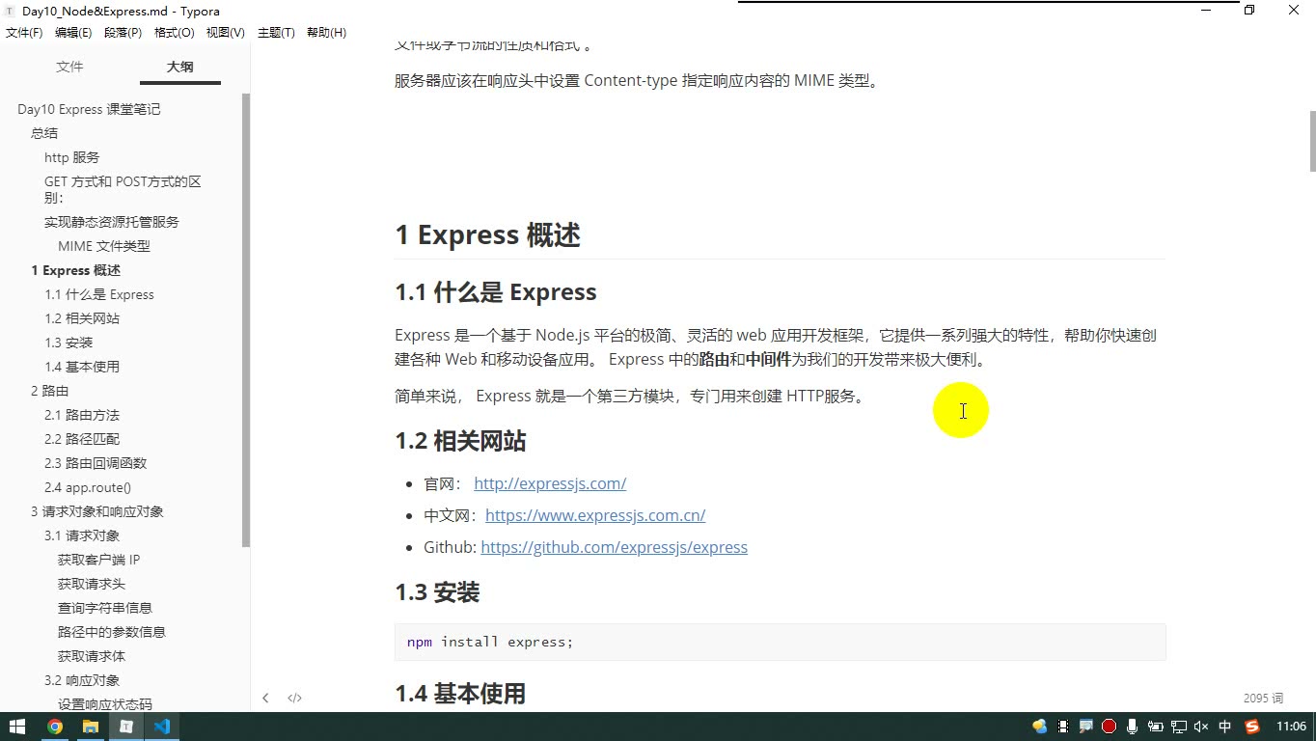Toggle source code mode icon

pyautogui.click(x=295, y=698)
